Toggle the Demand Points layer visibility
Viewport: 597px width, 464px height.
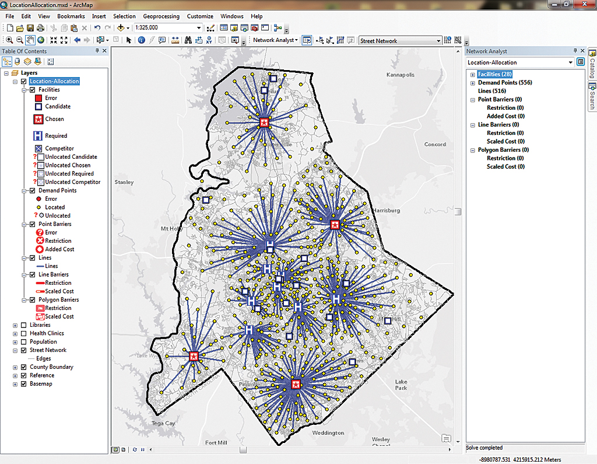32,190
